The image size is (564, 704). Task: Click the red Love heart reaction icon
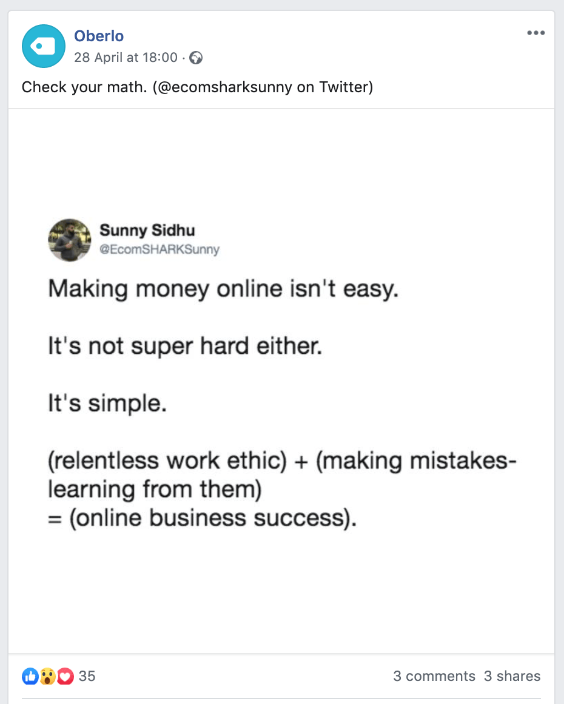pyautogui.click(x=65, y=675)
